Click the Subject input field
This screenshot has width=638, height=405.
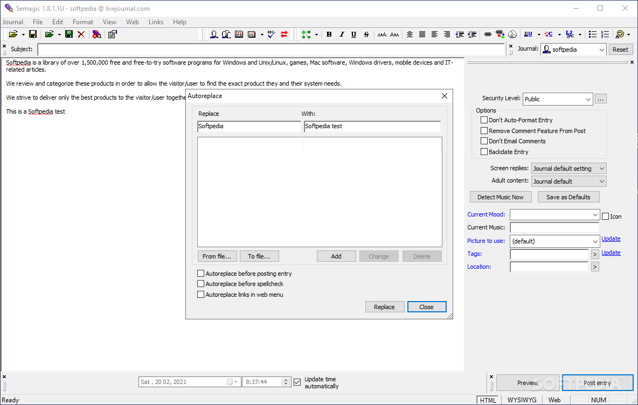tap(271, 49)
